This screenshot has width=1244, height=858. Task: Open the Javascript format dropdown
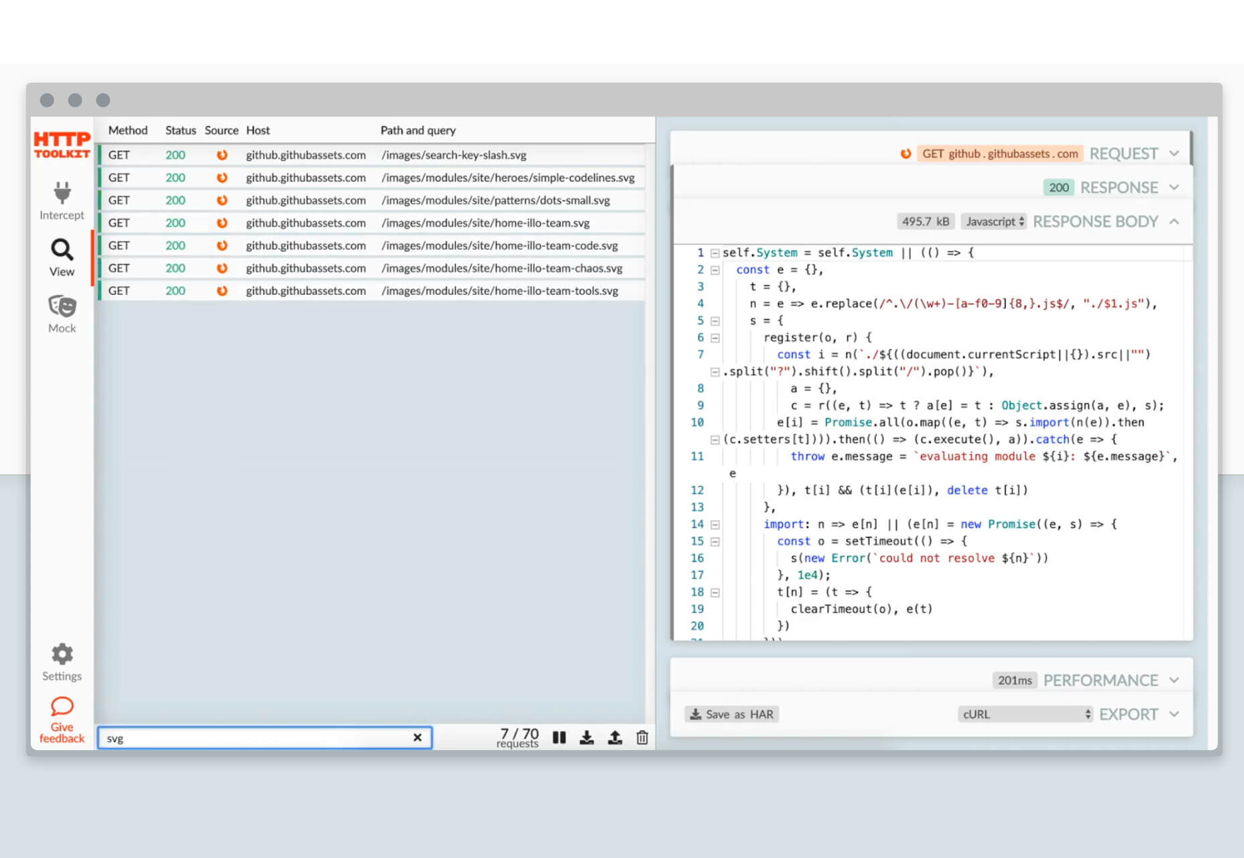pos(994,221)
